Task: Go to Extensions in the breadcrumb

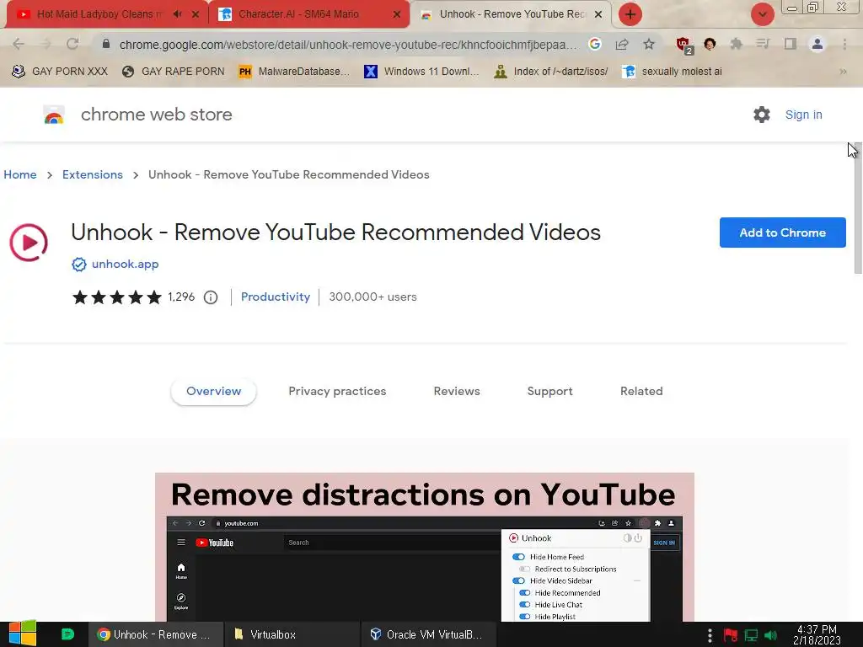Action: (93, 174)
